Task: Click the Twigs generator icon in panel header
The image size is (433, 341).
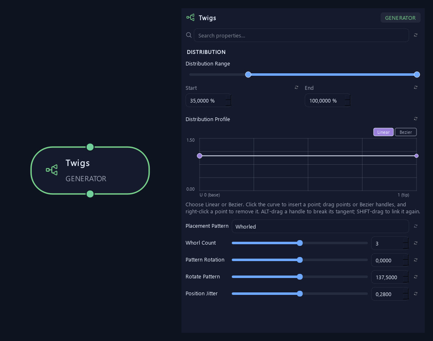Action: coord(190,18)
